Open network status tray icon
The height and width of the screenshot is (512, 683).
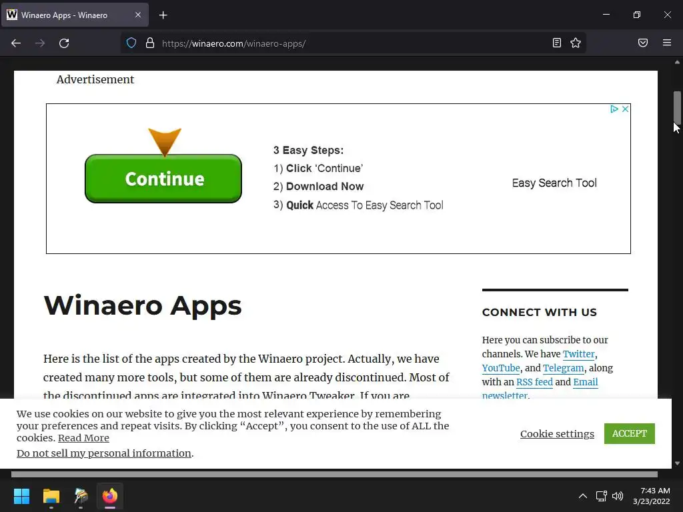[601, 496]
